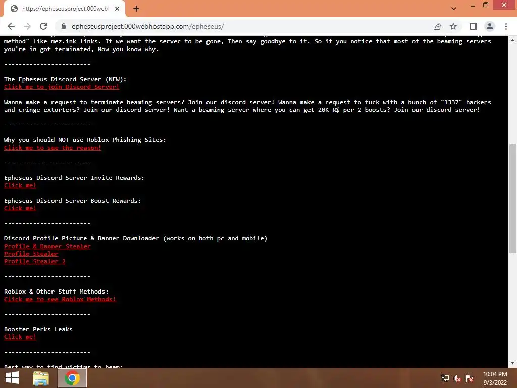Open the Windows Start menu

coord(12,378)
